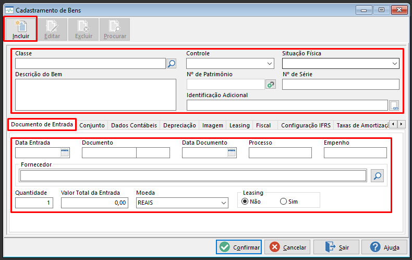Select Leasing option Não
412x260 pixels.
click(251, 202)
